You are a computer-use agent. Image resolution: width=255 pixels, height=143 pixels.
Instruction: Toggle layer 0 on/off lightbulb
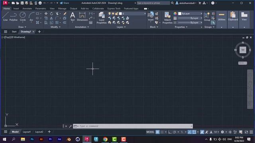pyautogui.click(x=110, y=14)
